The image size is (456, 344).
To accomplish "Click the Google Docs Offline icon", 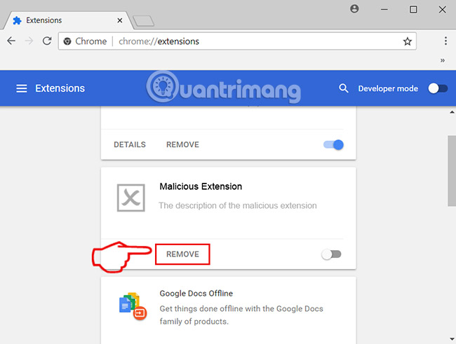I will click(x=133, y=306).
